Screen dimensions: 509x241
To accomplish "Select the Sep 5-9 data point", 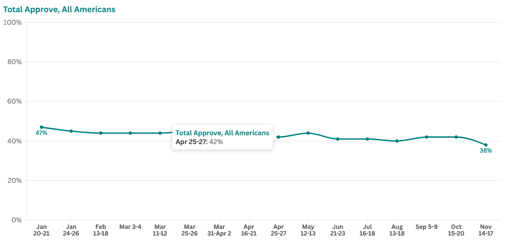I will tap(427, 137).
